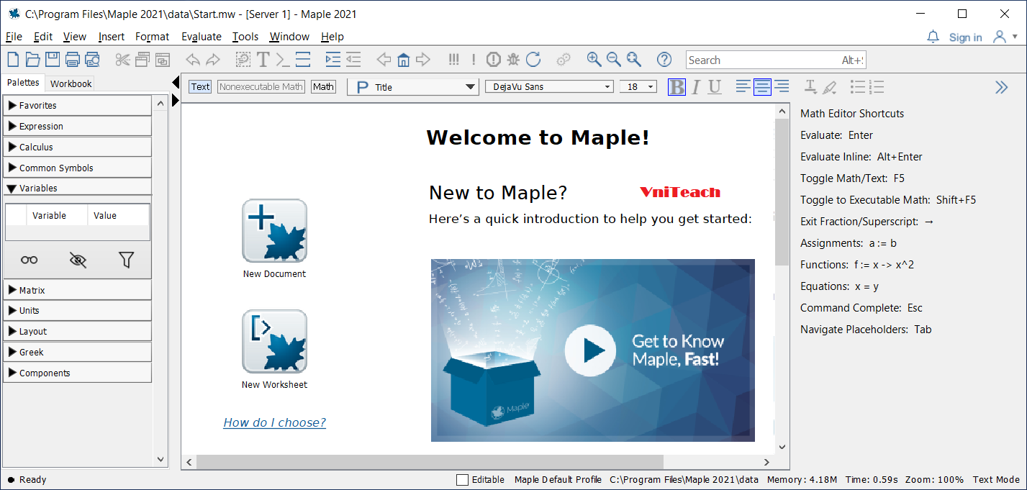Zoom in on the worksheet
This screenshot has width=1027, height=490.
coord(594,60)
